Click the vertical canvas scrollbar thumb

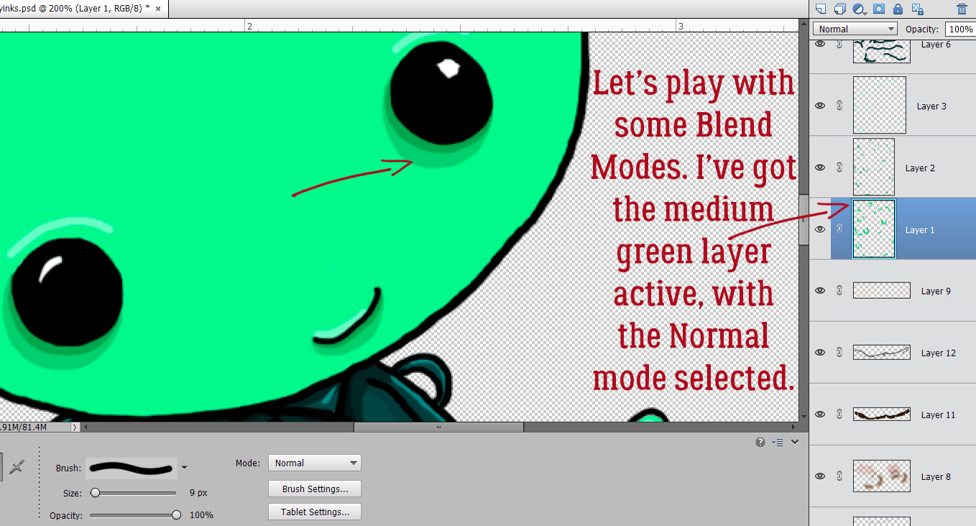[804, 219]
